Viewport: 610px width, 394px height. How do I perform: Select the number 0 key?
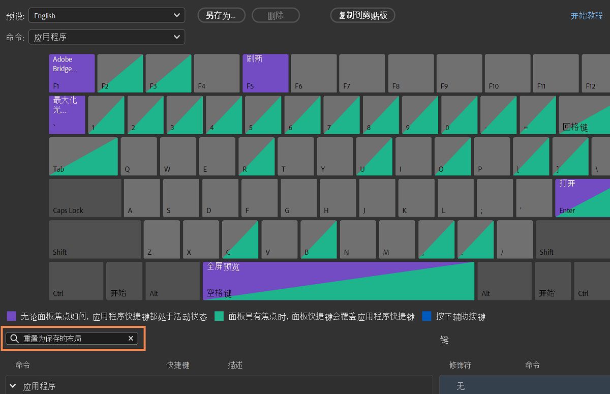(x=459, y=115)
